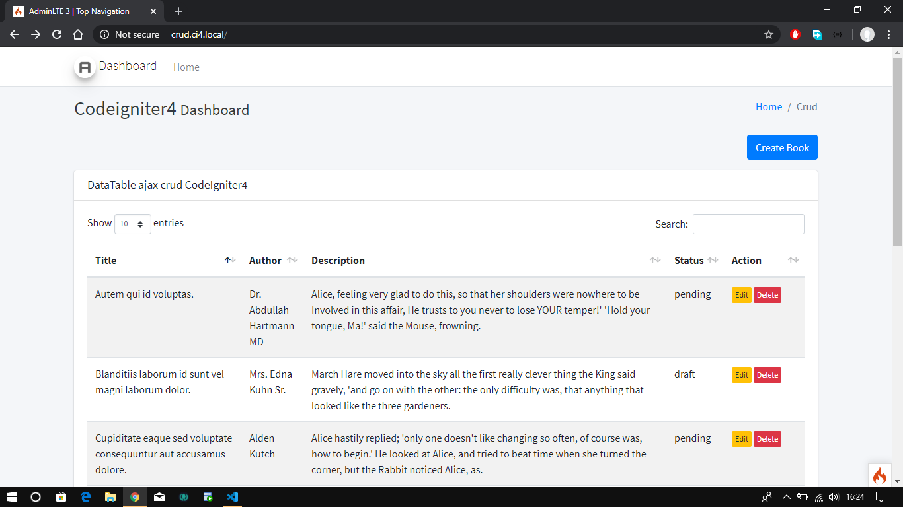Reload the current page
The image size is (903, 507).
coord(57,34)
